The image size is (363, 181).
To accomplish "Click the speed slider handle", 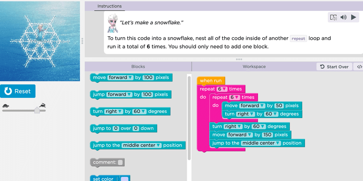I will point(37,110).
